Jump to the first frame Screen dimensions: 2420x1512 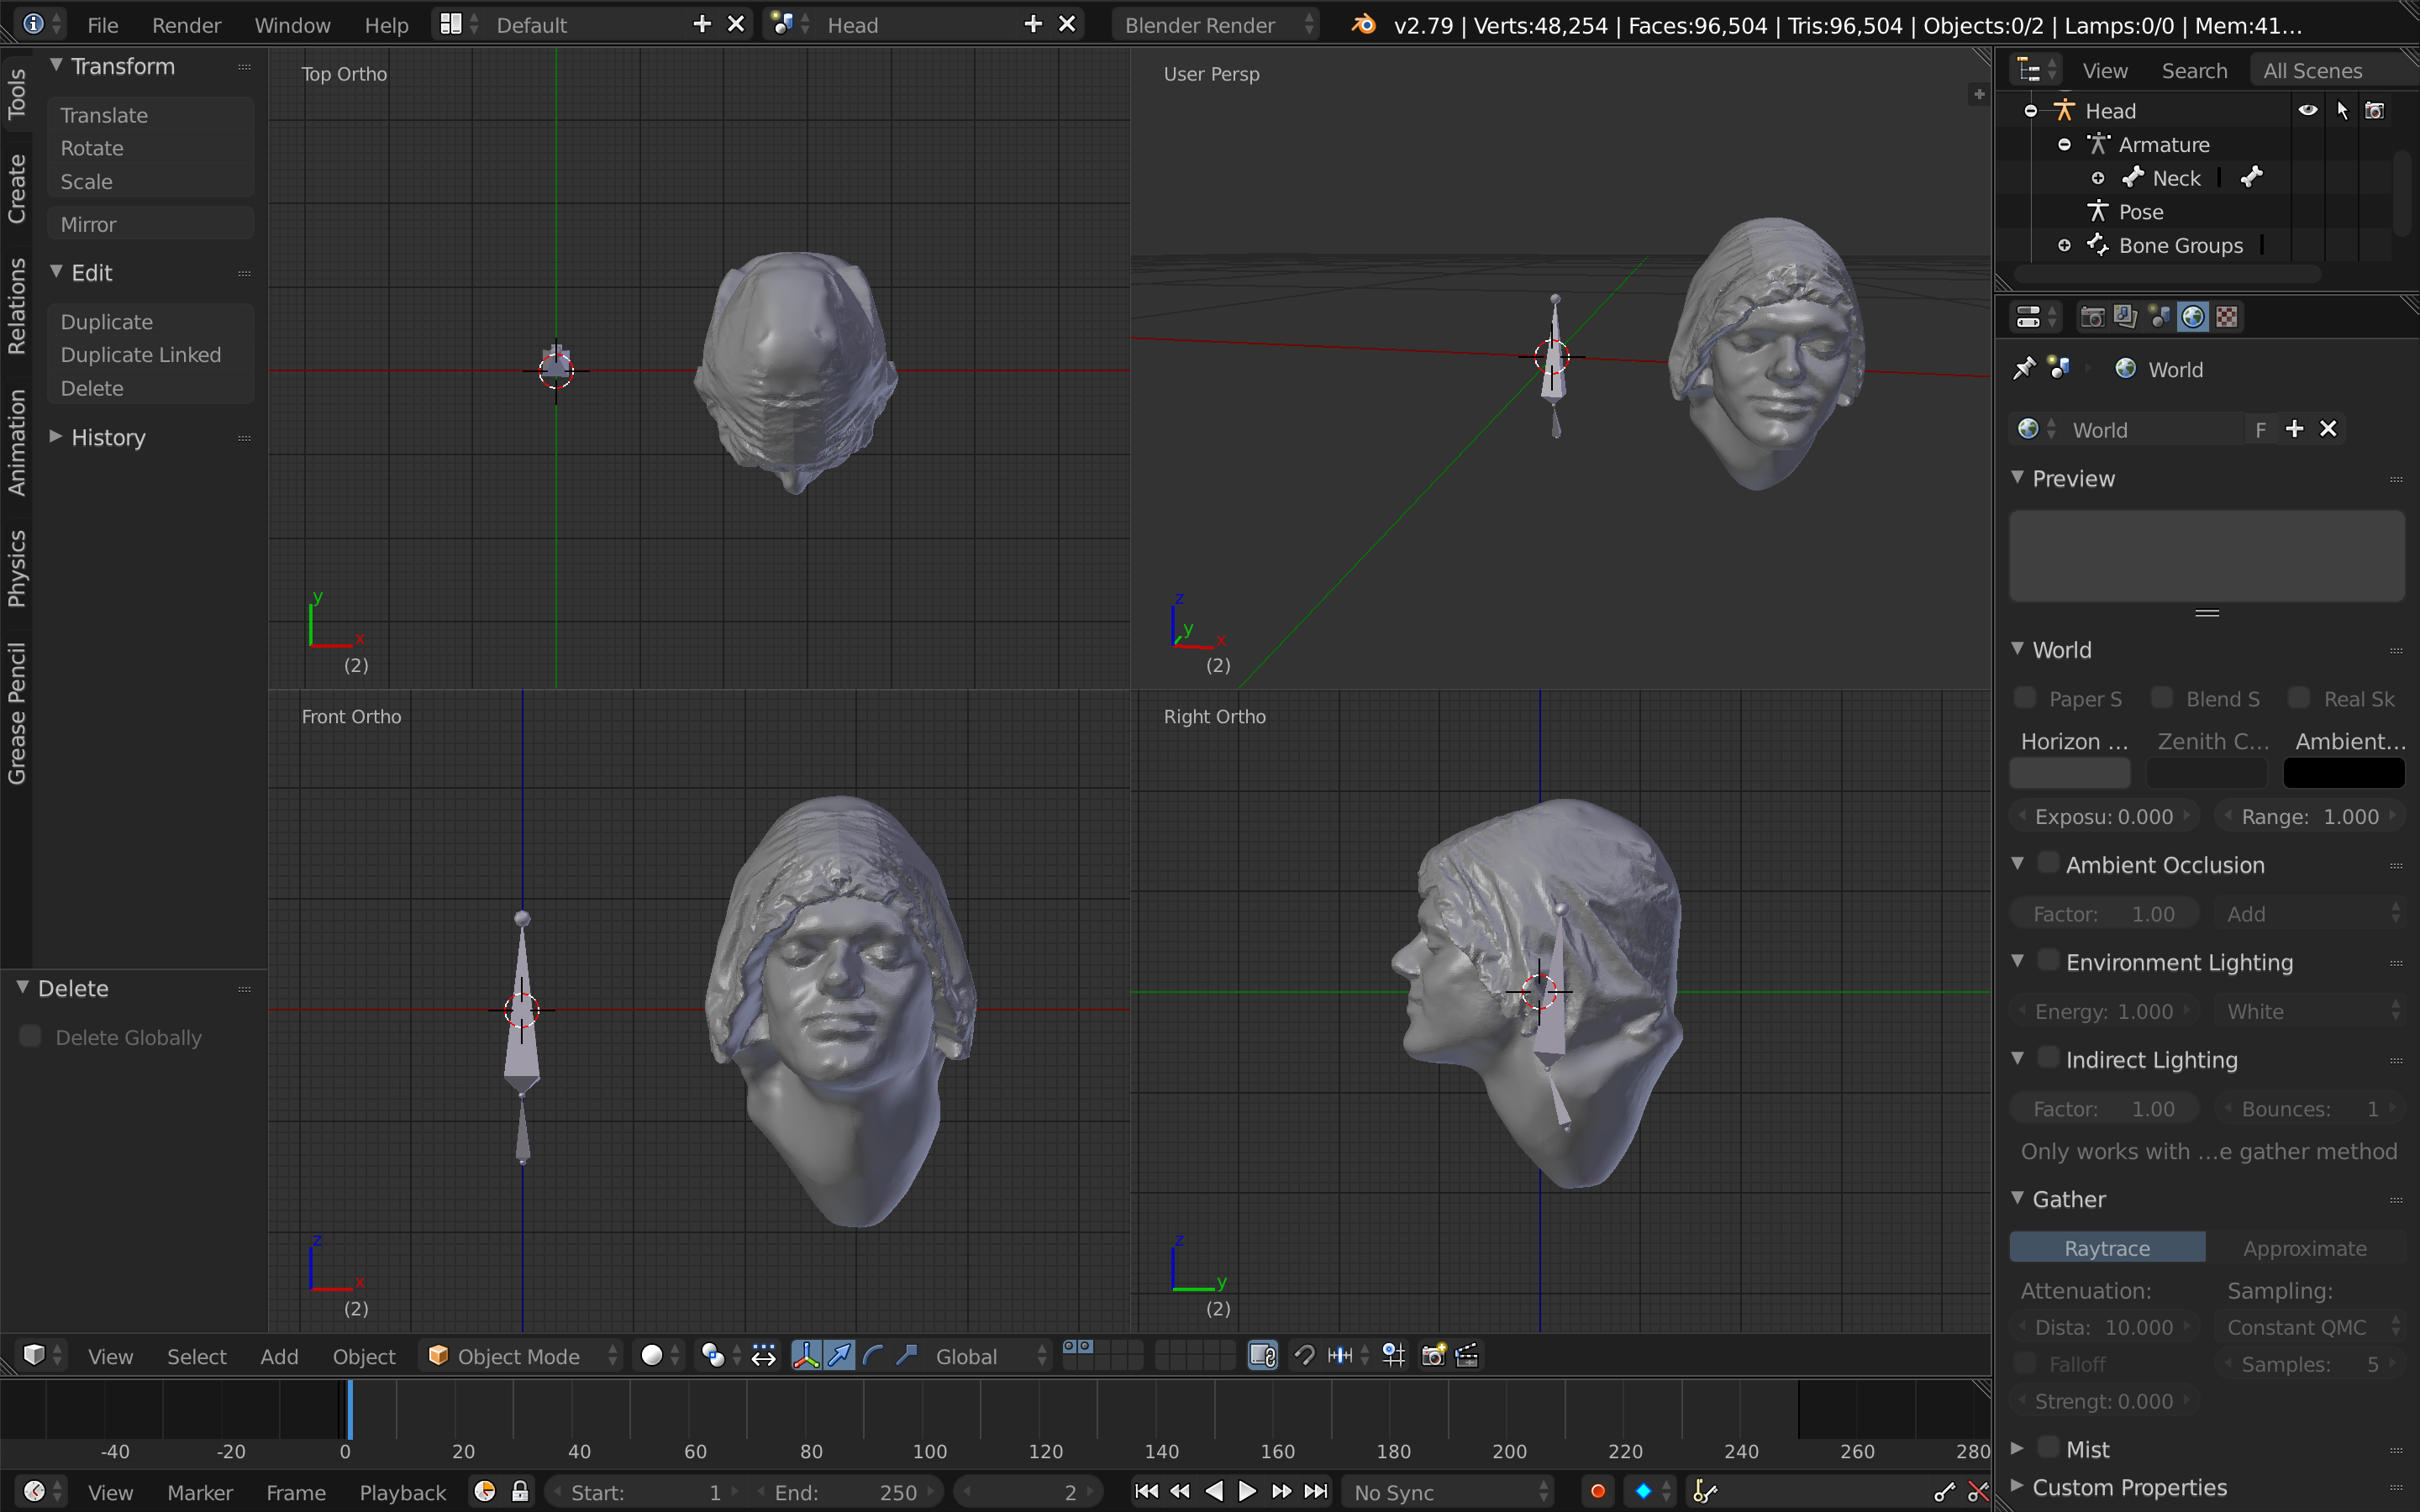click(1146, 1491)
